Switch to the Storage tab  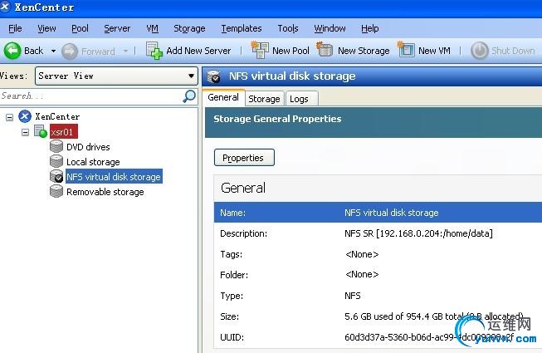click(x=265, y=99)
